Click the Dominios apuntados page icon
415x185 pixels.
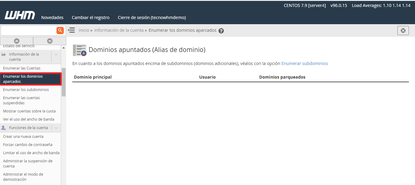(79, 50)
